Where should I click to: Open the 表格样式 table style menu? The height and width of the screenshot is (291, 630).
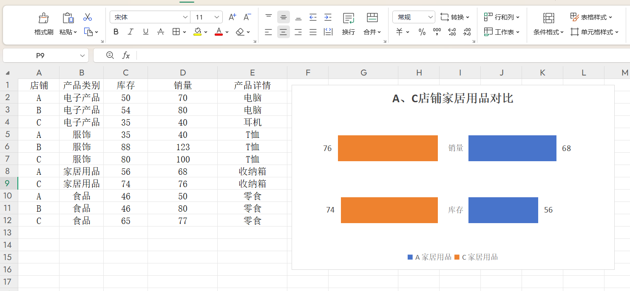click(x=591, y=17)
